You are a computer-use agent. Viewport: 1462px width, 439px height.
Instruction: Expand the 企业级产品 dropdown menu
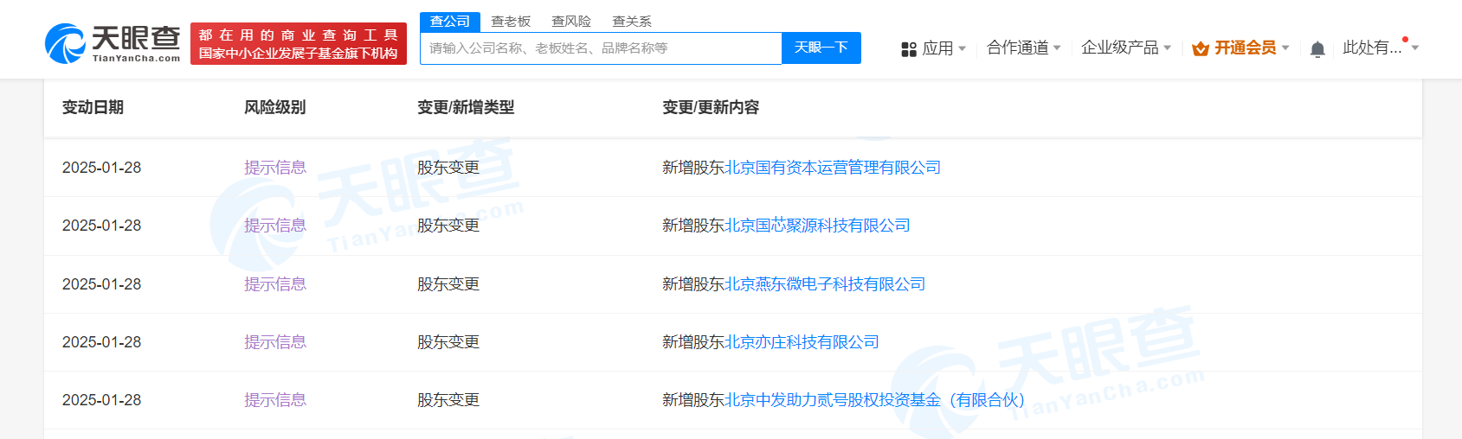(x=1126, y=48)
